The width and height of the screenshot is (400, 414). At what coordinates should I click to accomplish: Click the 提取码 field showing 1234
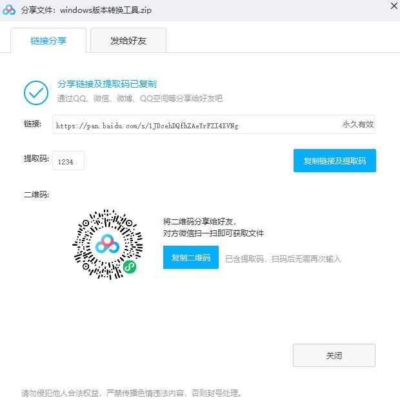pyautogui.click(x=68, y=161)
